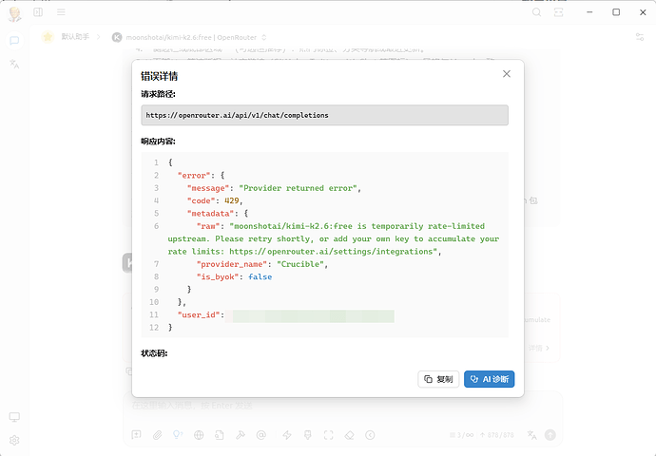The width and height of the screenshot is (656, 456).
Task: Click the 429 error code value
Action: (x=232, y=200)
